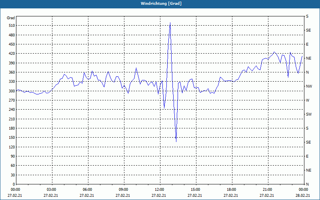Select the '27.02.21' date under 12:00
This screenshot has height=200, width=320.
click(x=159, y=196)
